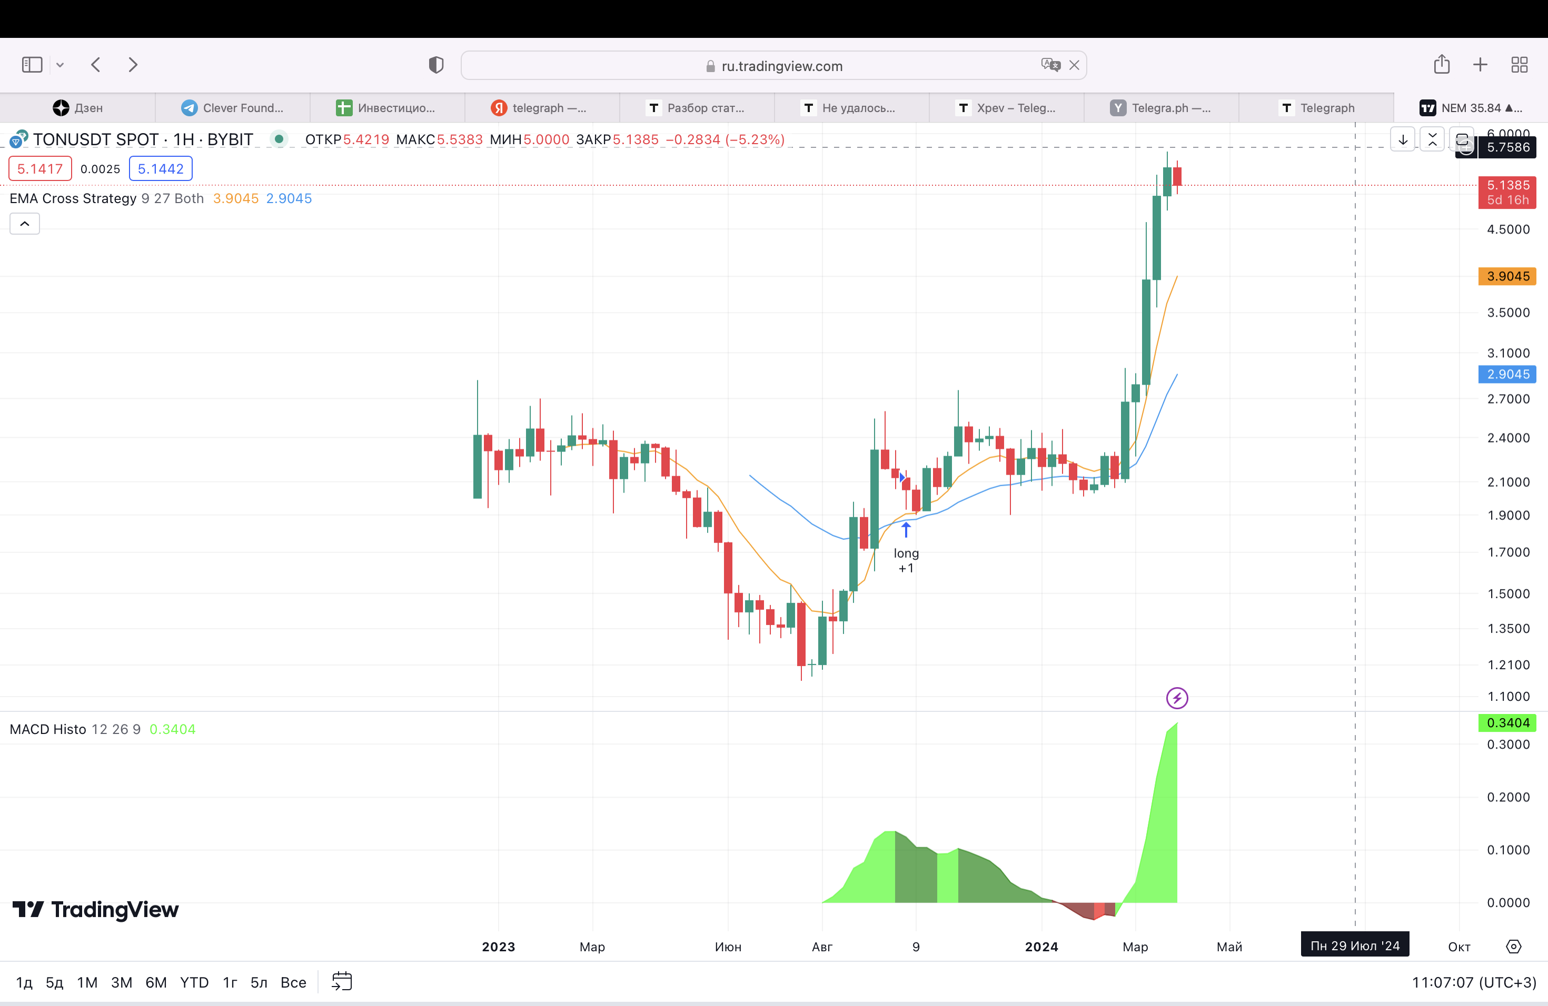This screenshot has width=1548, height=1006.
Task: Select the 6M time range
Action: (155, 982)
